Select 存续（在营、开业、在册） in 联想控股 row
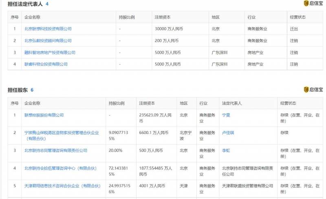The width and height of the screenshot is (326, 199). point(300,118)
